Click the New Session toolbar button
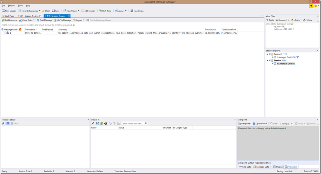This screenshot has height=174, width=321. pyautogui.click(x=9, y=11)
